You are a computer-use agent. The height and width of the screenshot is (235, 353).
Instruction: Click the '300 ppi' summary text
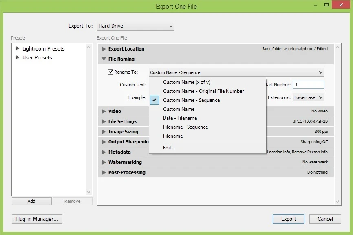321,131
